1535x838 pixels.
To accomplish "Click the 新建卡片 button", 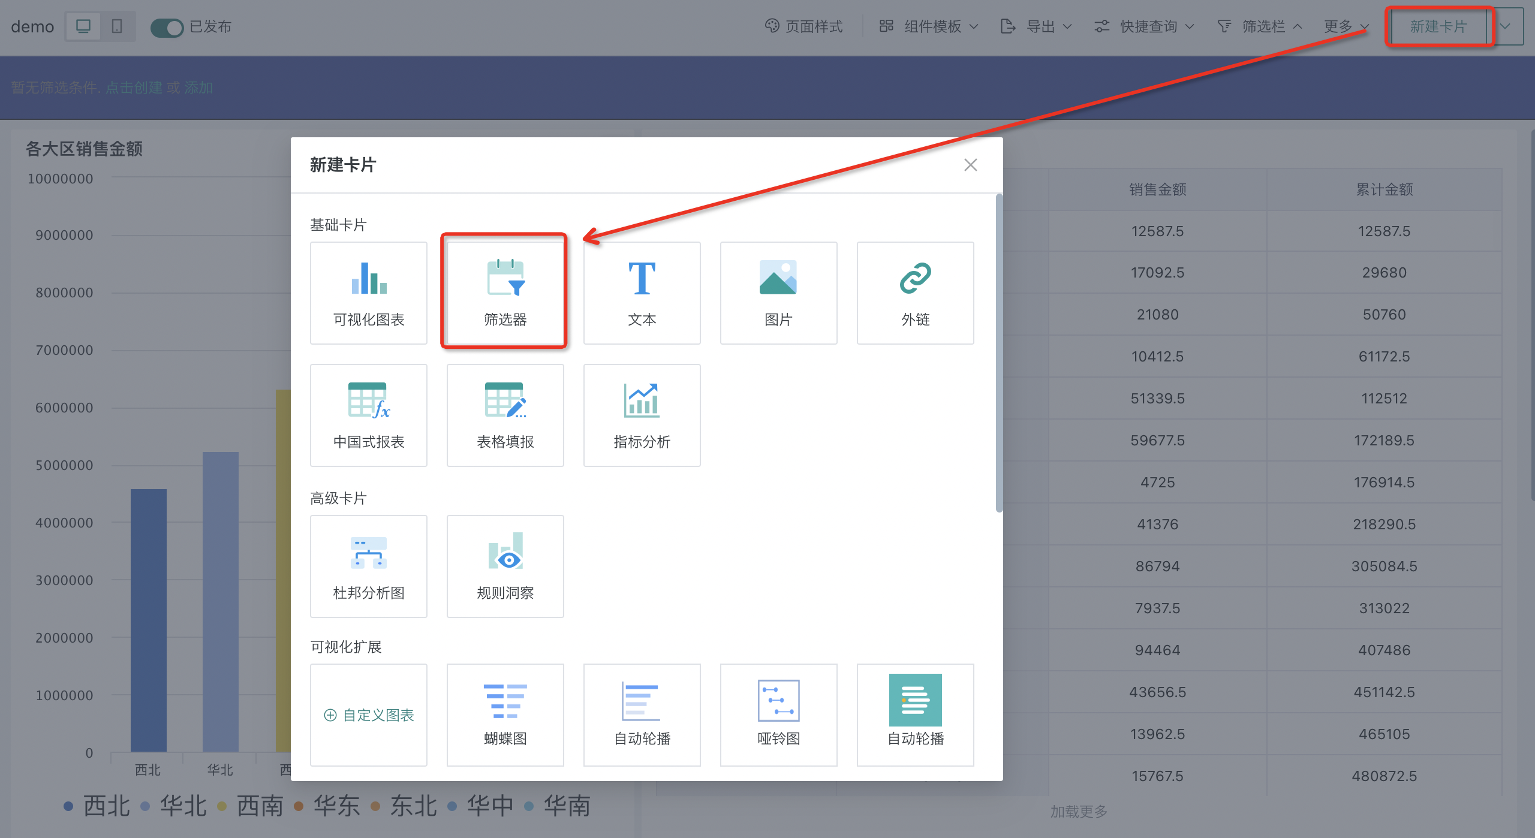I will pyautogui.click(x=1438, y=26).
